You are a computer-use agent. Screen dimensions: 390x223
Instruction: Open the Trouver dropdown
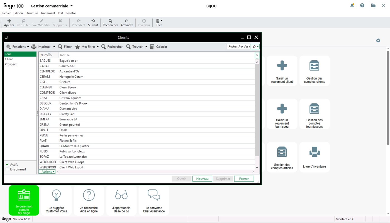point(146,47)
